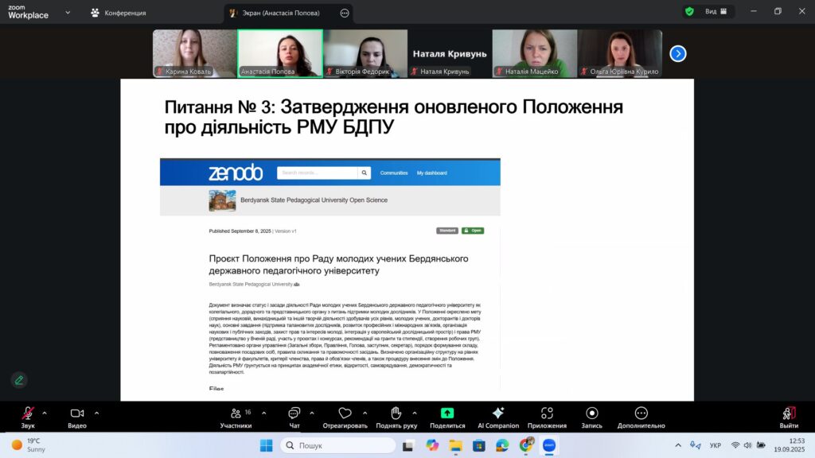
Task: Open the Участники participants panel
Action: pos(236,414)
